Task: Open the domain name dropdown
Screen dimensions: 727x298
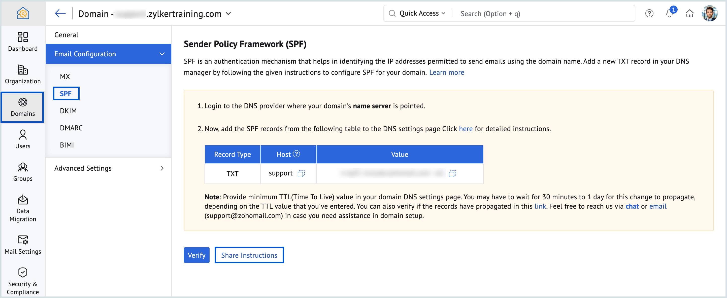Action: pyautogui.click(x=228, y=13)
